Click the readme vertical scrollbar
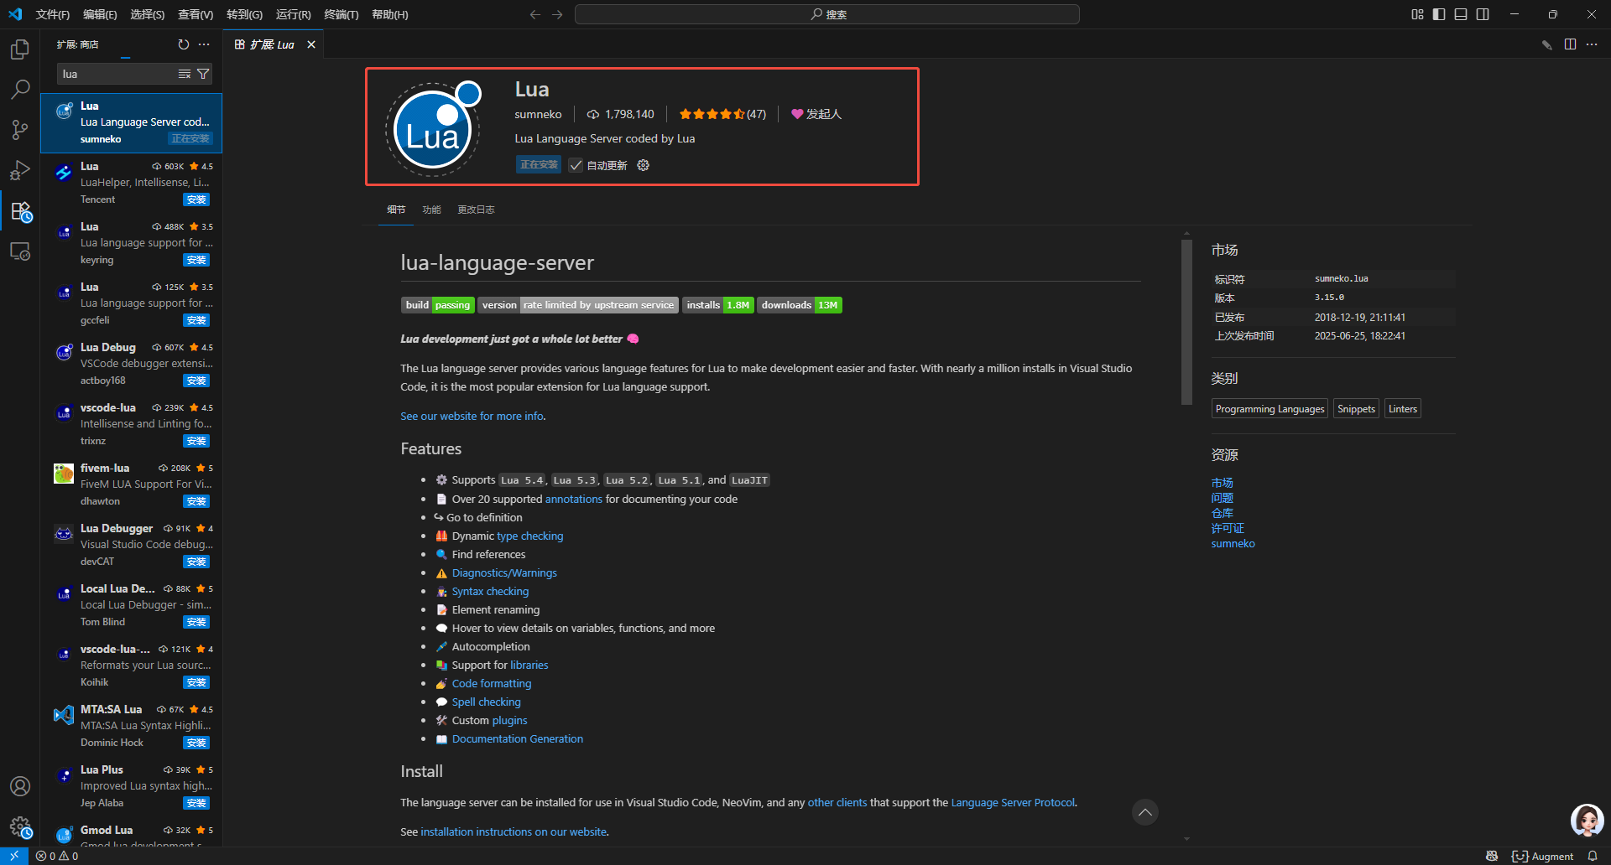This screenshot has height=865, width=1611. [1186, 323]
